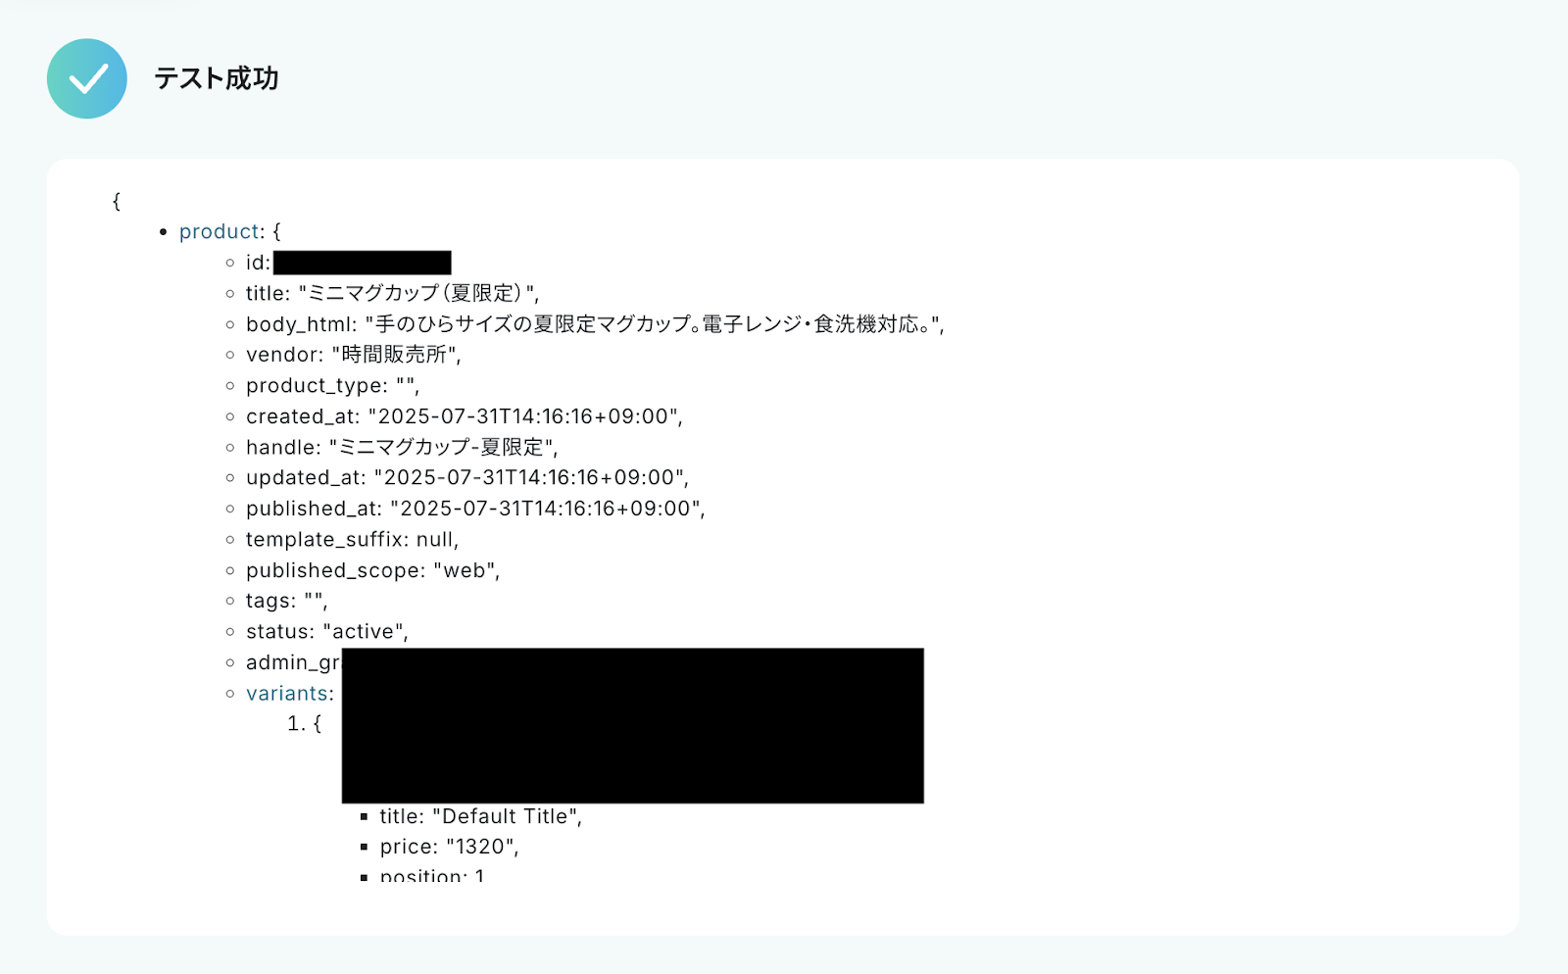
Task: Click the redacted id value box
Action: (x=362, y=263)
